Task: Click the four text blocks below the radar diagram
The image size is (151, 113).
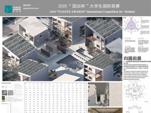Action: pos(137,45)
